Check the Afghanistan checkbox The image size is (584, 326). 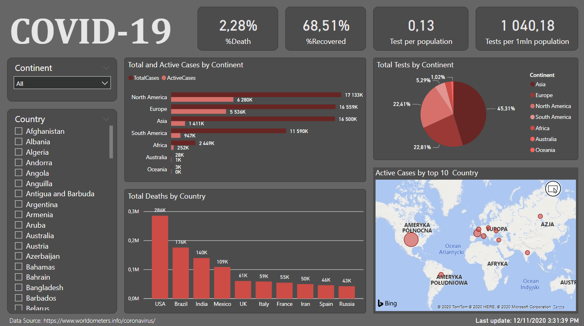[x=19, y=131]
